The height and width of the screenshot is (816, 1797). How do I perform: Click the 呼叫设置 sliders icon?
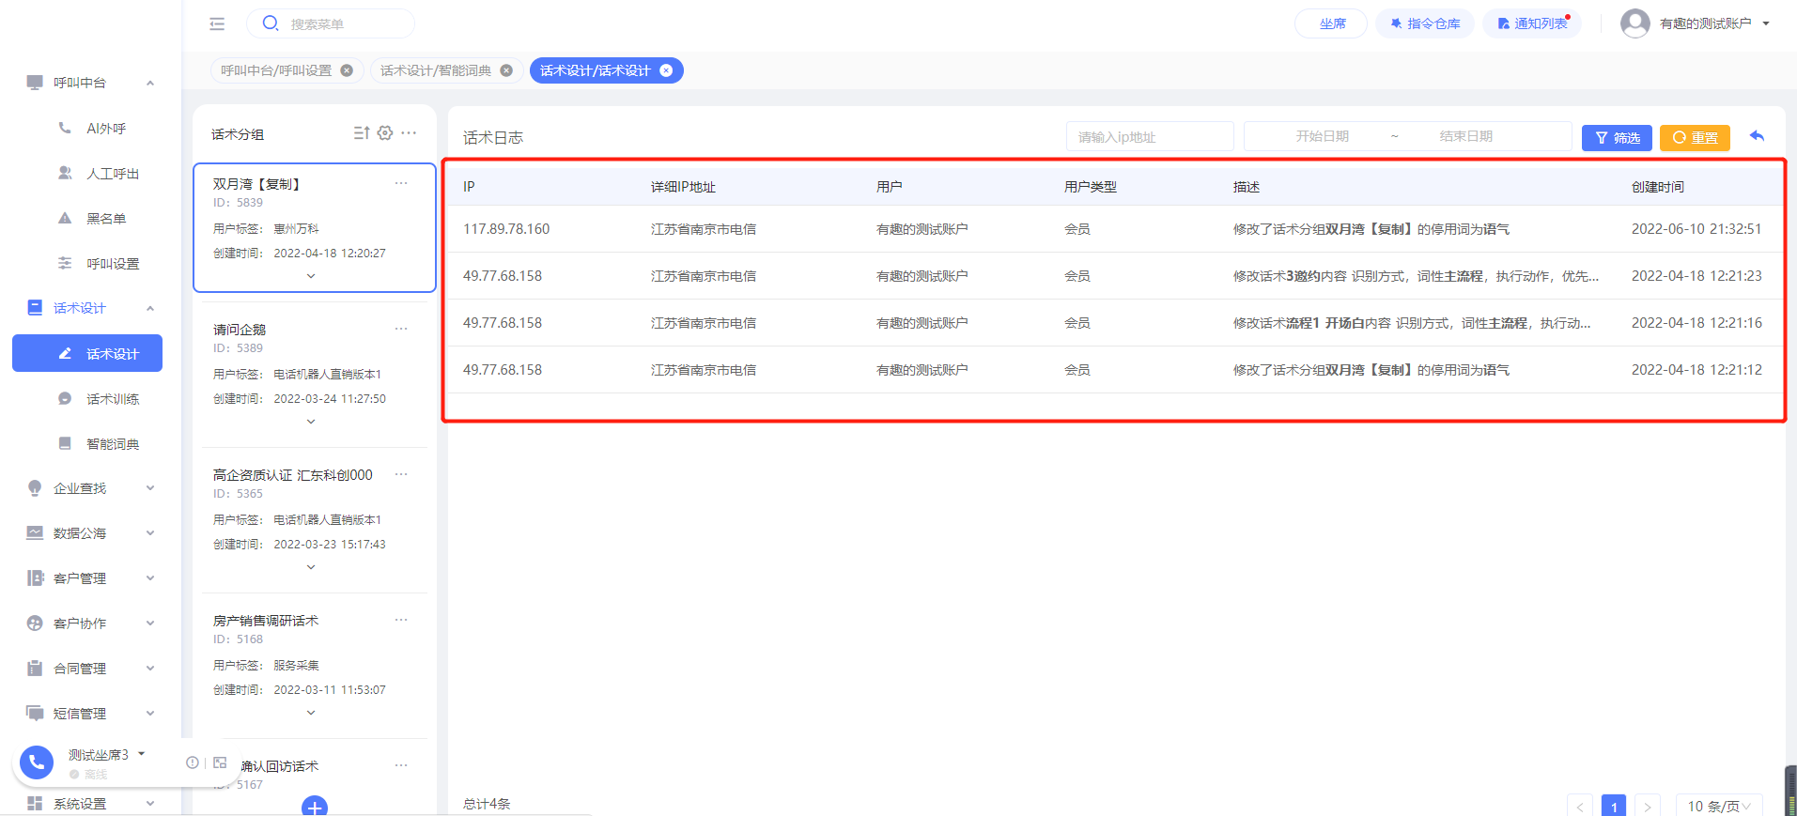click(x=65, y=263)
